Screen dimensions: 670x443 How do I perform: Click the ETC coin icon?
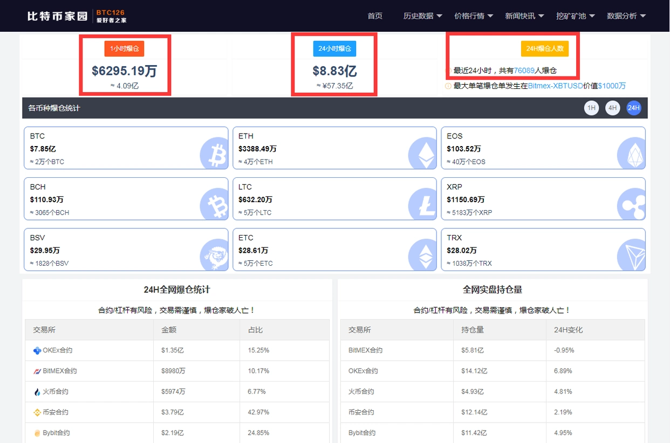click(x=422, y=254)
